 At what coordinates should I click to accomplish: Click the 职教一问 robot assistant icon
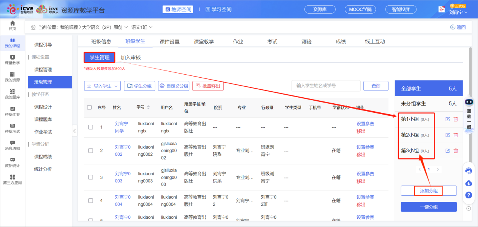point(469,102)
